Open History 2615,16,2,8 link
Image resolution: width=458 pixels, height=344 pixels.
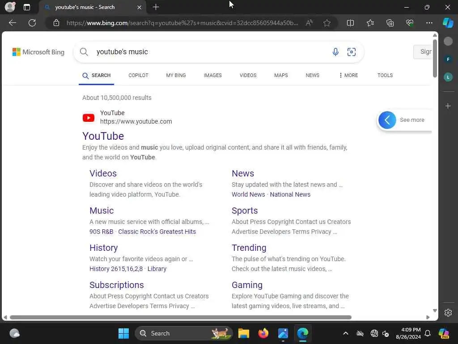click(x=116, y=269)
